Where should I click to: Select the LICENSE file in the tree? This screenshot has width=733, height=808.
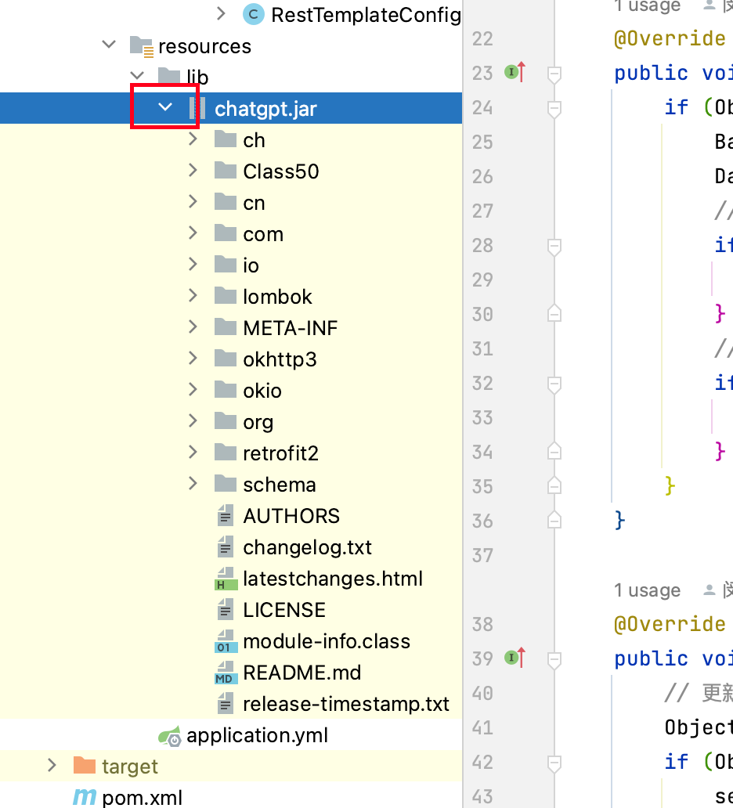click(x=283, y=610)
